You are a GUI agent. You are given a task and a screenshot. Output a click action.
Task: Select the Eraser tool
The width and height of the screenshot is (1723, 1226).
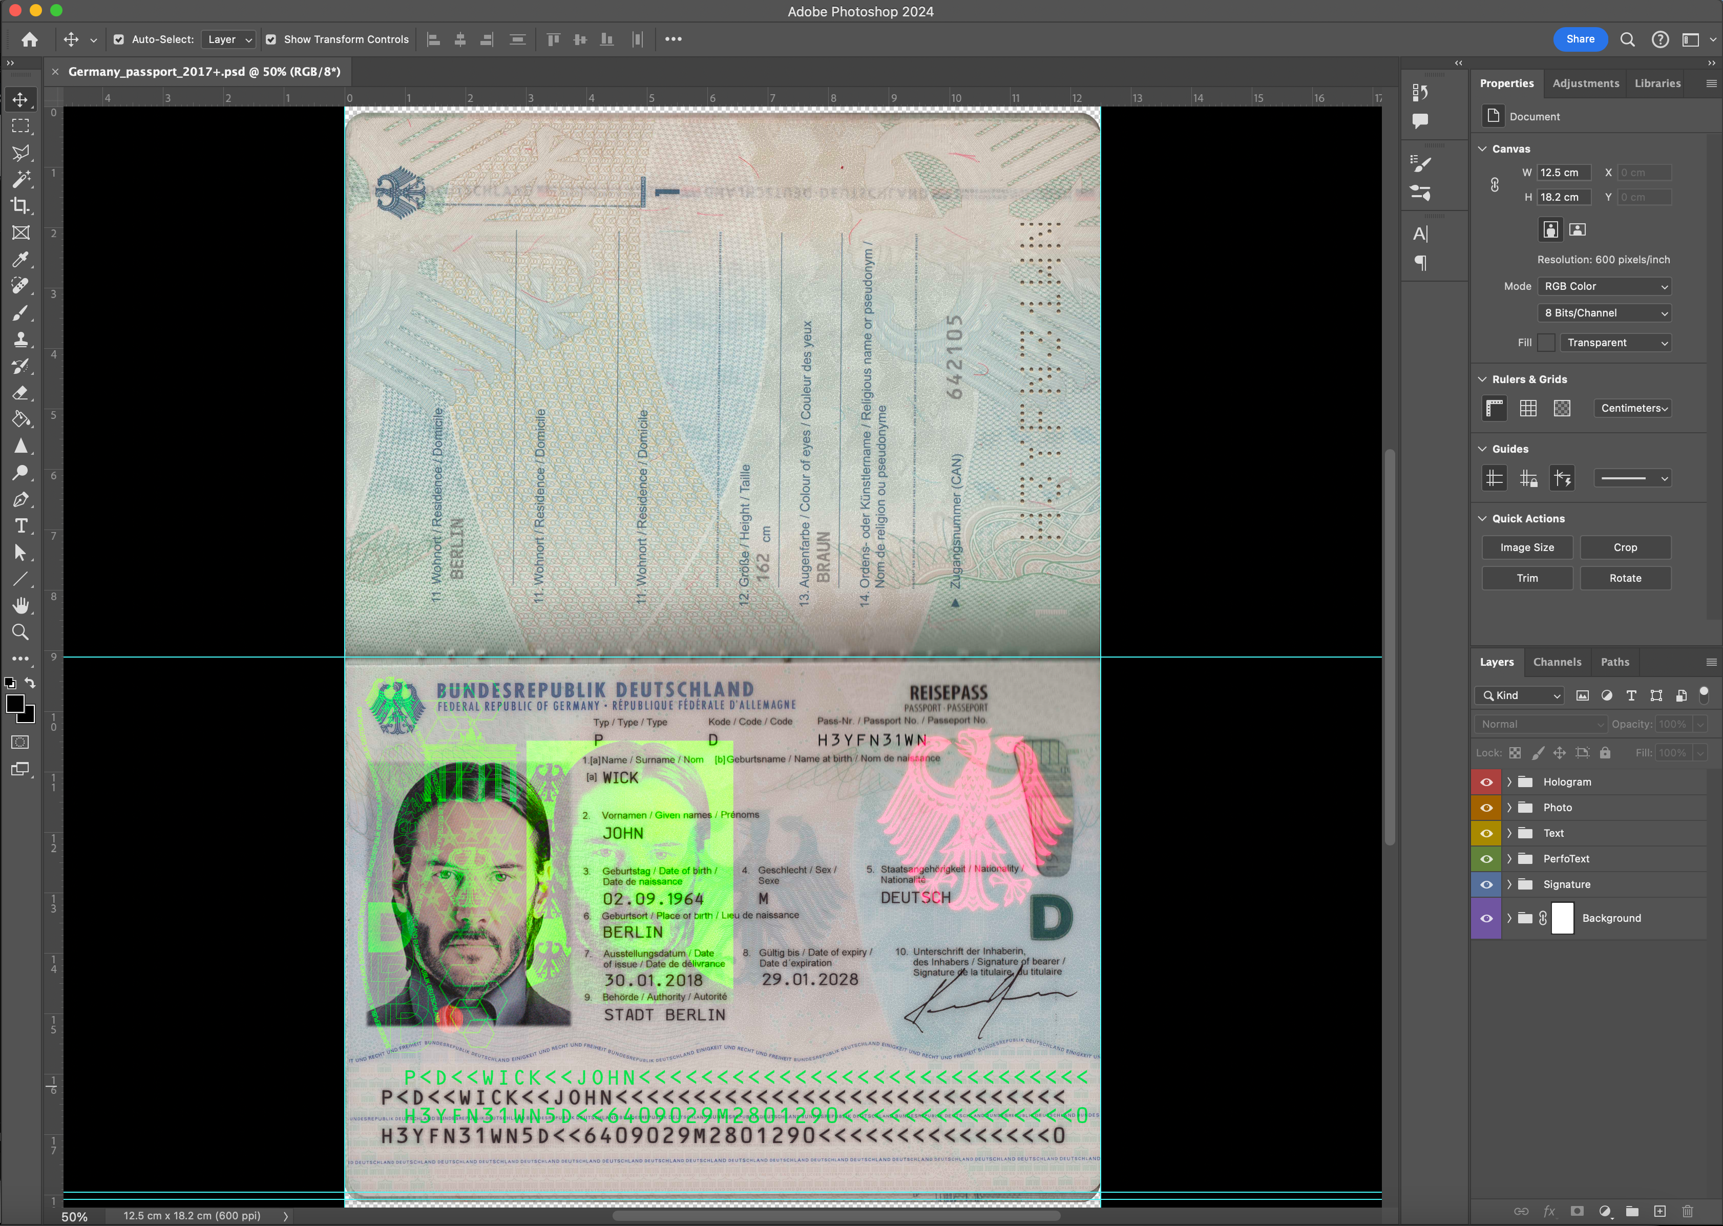click(20, 393)
